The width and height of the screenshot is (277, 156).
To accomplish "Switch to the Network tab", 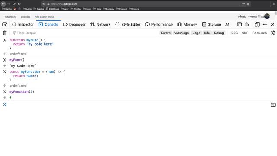I will click(100, 24).
